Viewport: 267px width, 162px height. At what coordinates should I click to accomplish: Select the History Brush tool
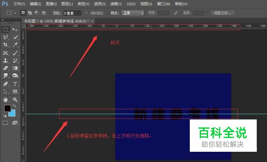(x=15, y=61)
